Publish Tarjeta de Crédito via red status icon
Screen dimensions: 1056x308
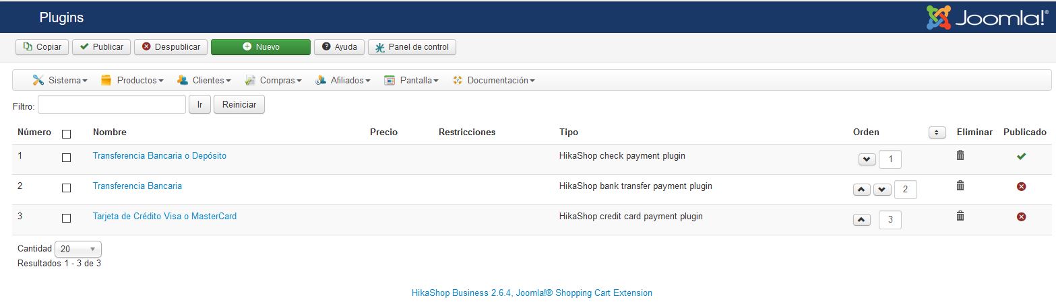[1021, 217]
